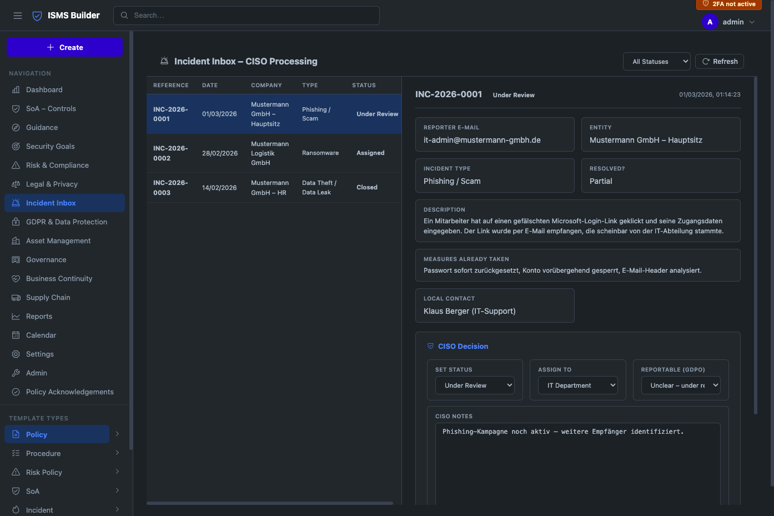774x516 pixels.
Task: Open the Set Status dropdown
Action: pos(475,385)
